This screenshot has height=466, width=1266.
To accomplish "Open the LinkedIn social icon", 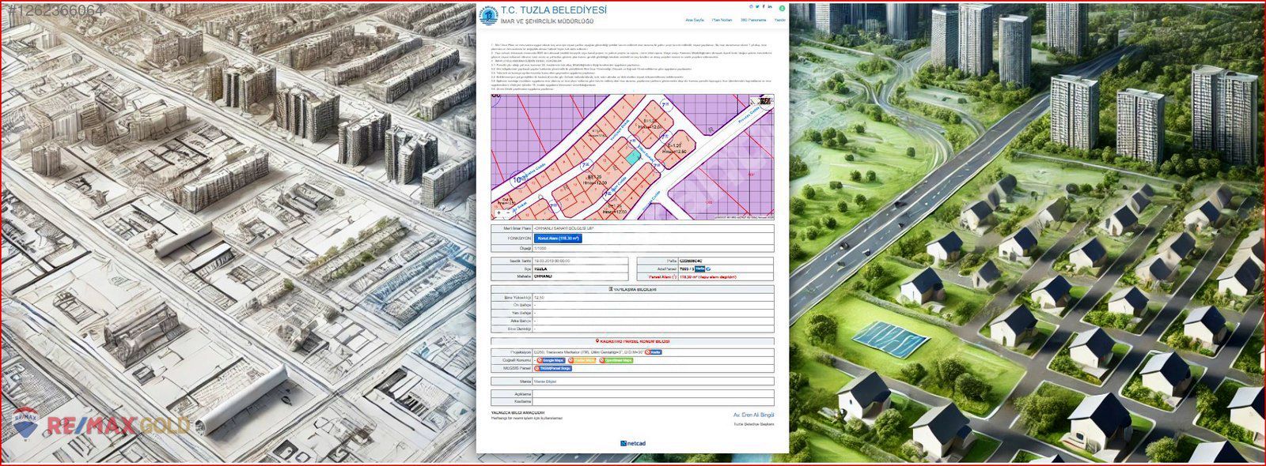I will [770, 6].
